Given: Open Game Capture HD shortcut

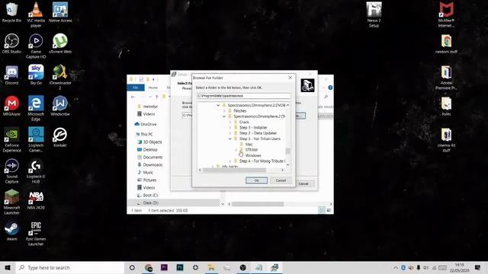Looking at the screenshot, I should tap(36, 46).
